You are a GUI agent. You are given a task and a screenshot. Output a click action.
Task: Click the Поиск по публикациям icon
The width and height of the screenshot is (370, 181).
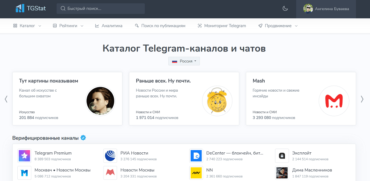tap(137, 26)
